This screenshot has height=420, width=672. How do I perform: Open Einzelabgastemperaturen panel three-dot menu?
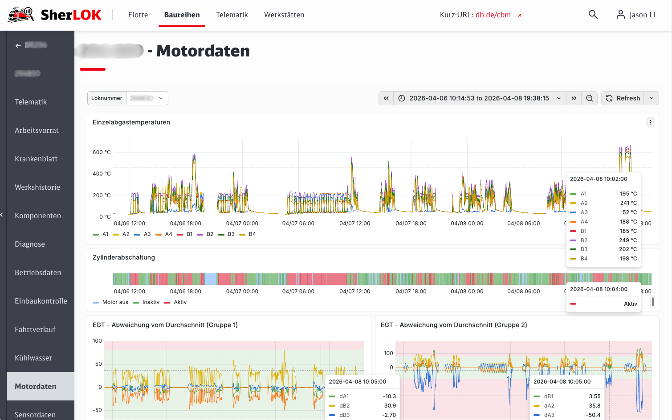coord(651,122)
